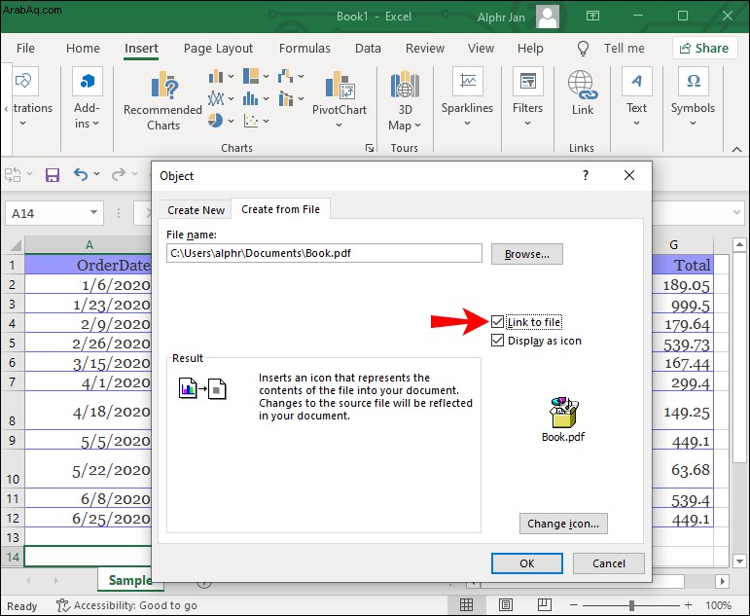Undo the last action
This screenshot has width=750, height=616.
[x=81, y=175]
